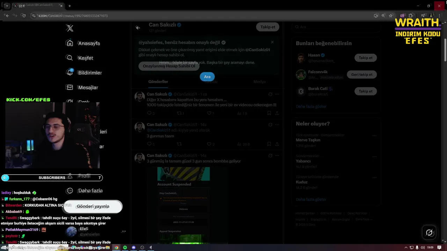The height and width of the screenshot is (251, 447).
Task: Open Yabancı trending topic
Action: click(303, 161)
